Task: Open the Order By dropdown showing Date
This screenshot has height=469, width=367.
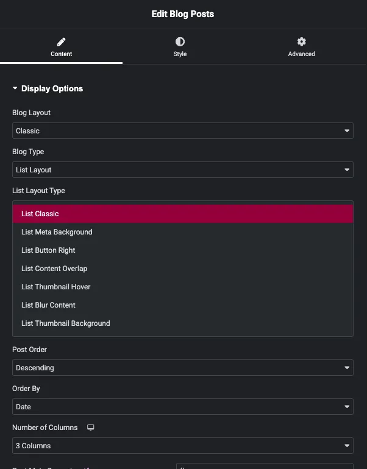Action: pyautogui.click(x=183, y=406)
